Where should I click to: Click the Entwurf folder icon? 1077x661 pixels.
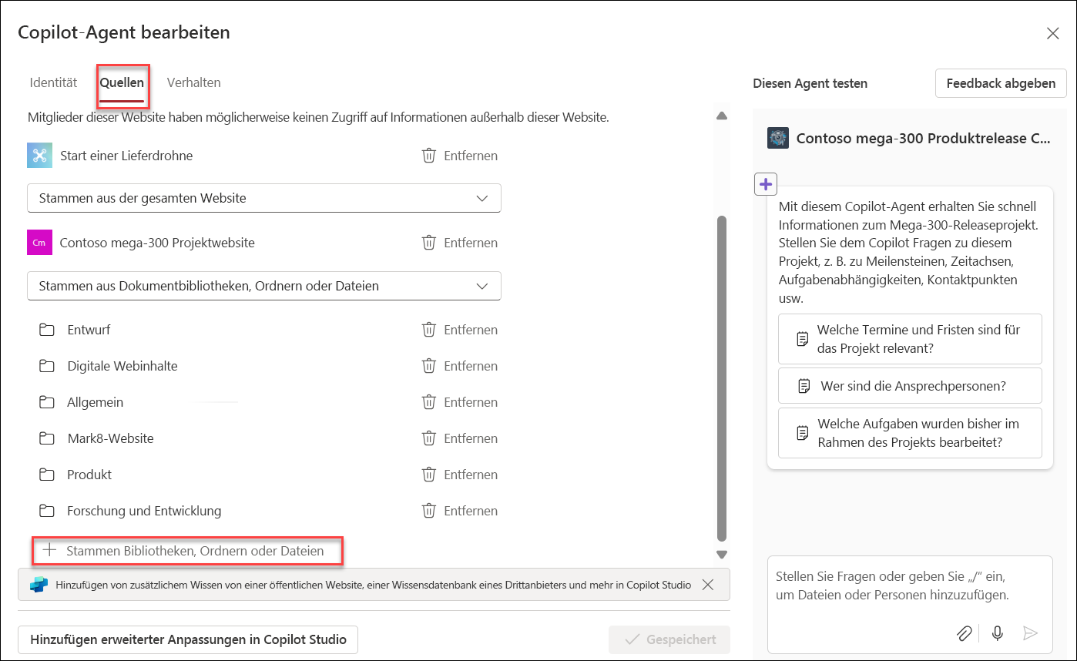point(47,330)
